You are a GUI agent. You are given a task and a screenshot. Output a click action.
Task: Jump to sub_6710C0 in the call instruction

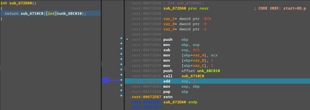coord(193,76)
